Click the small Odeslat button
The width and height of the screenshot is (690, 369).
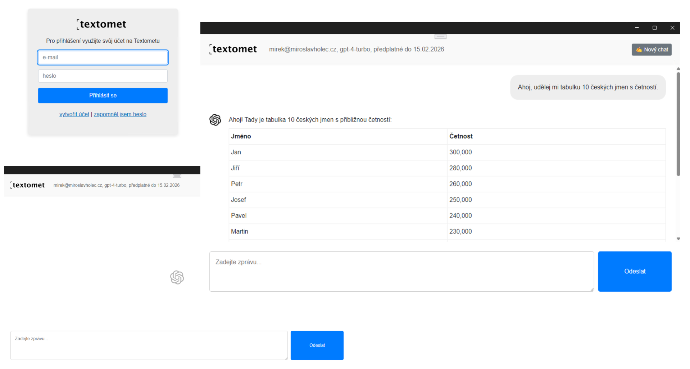pyautogui.click(x=317, y=345)
